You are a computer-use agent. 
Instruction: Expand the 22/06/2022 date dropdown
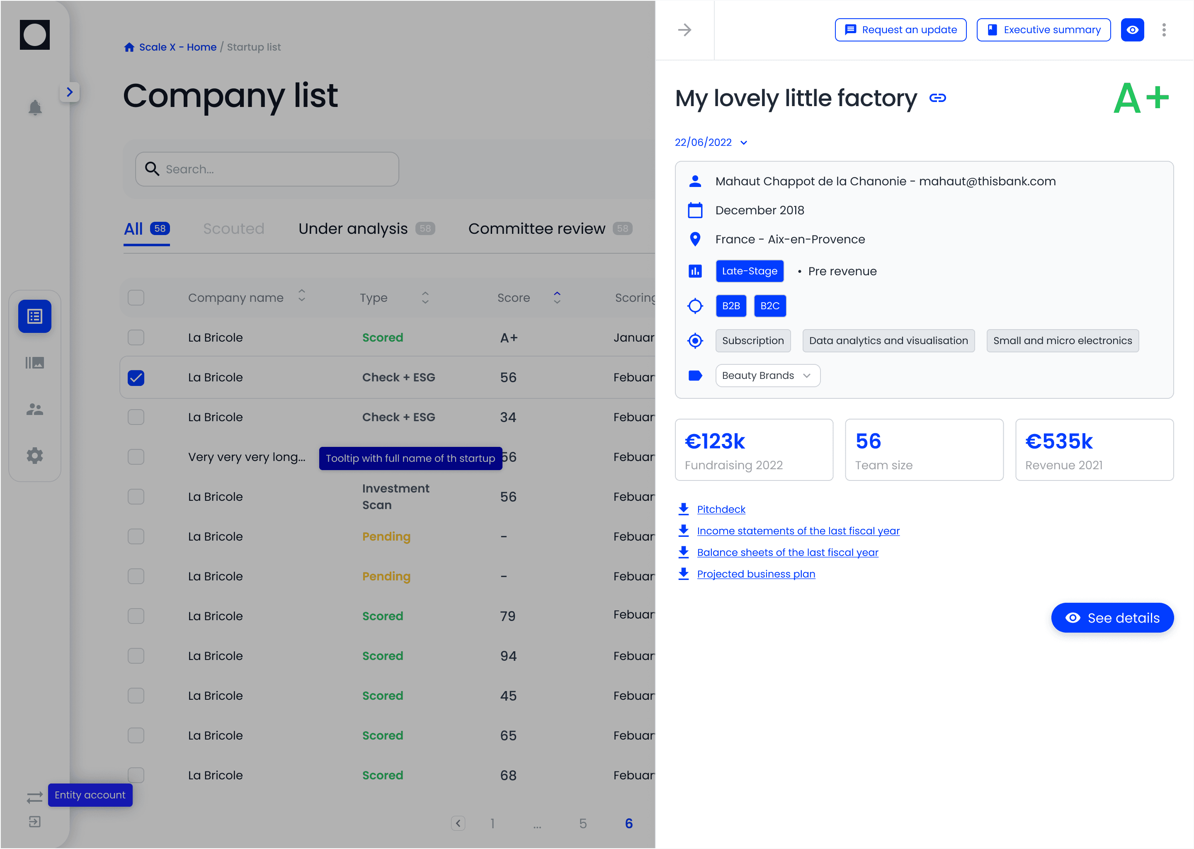[711, 142]
